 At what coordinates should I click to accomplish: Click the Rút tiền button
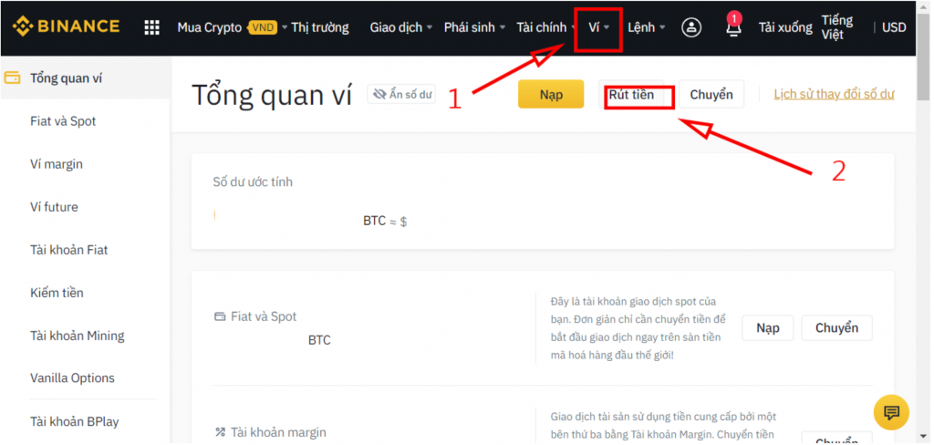click(631, 94)
